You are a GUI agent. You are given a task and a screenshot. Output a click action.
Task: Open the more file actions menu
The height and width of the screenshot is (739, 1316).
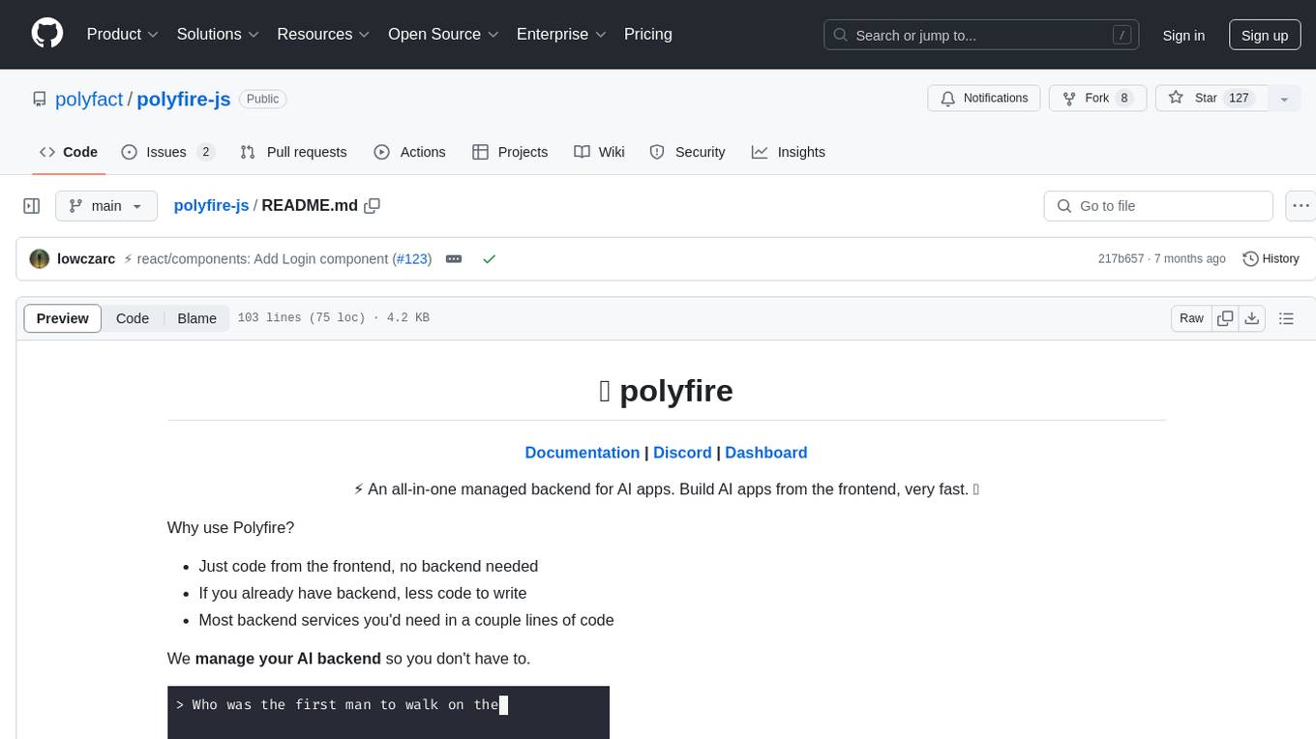click(x=1301, y=206)
